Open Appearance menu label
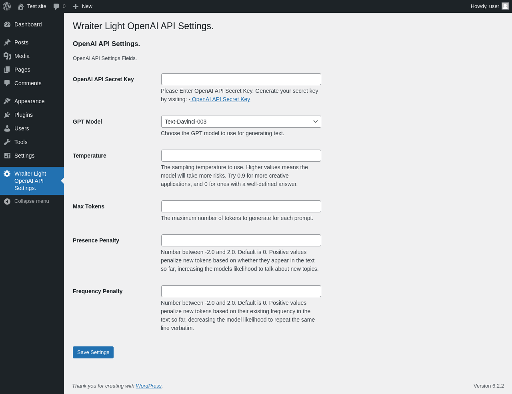 30,101
